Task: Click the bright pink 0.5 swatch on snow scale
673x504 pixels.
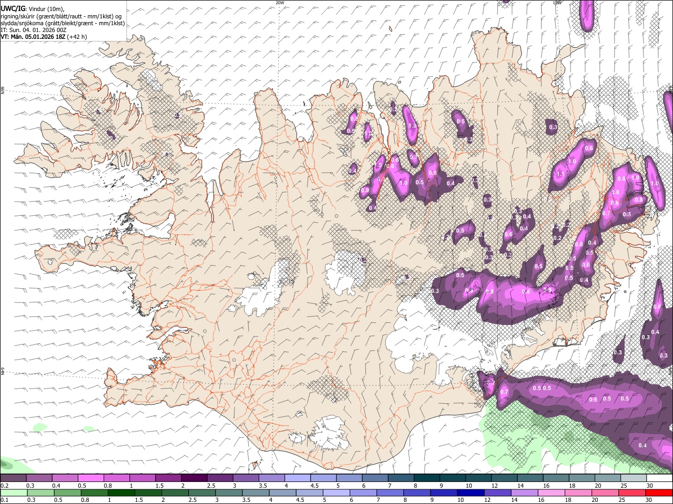Action: pyautogui.click(x=90, y=478)
